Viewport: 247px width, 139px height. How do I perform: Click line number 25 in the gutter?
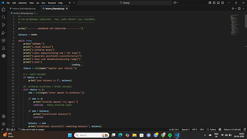[13, 90]
